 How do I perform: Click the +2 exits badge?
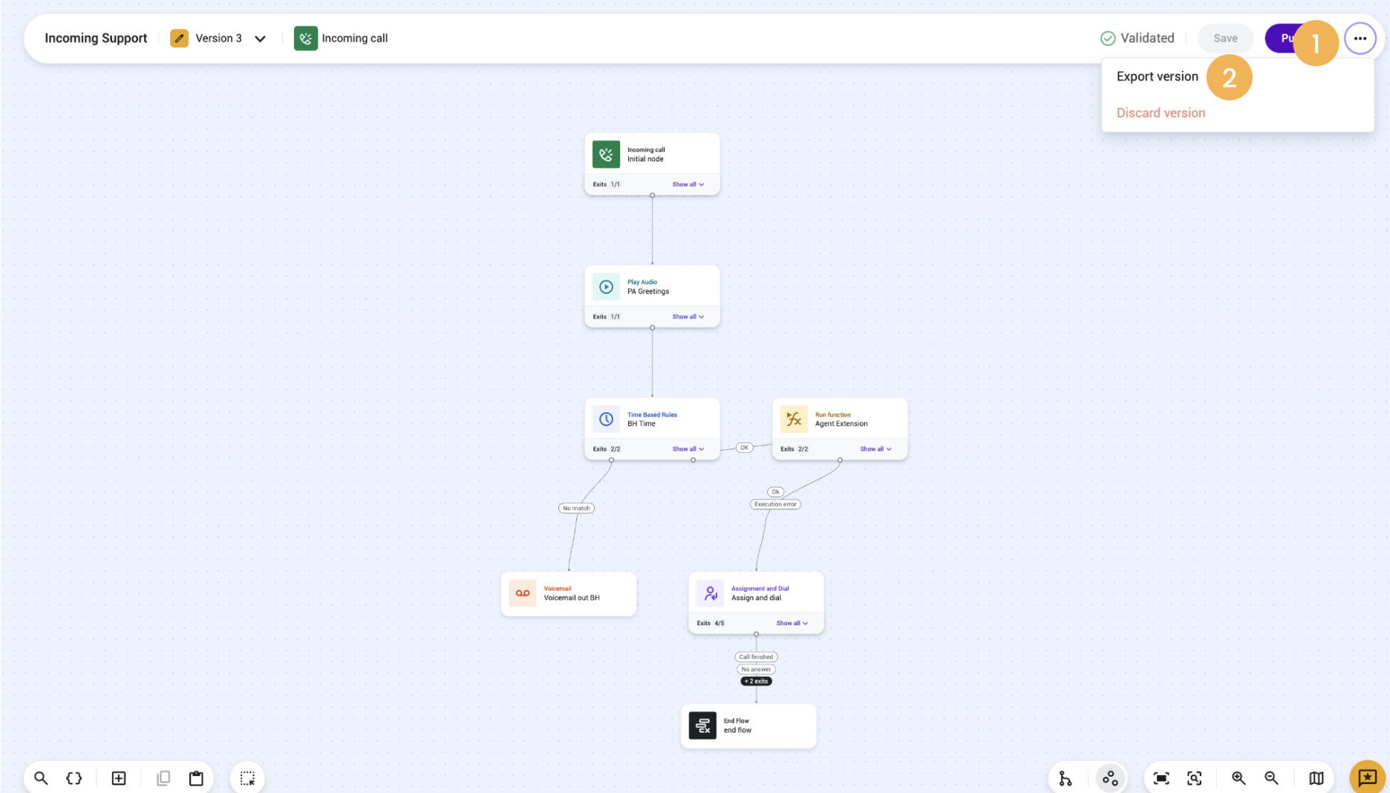point(756,681)
